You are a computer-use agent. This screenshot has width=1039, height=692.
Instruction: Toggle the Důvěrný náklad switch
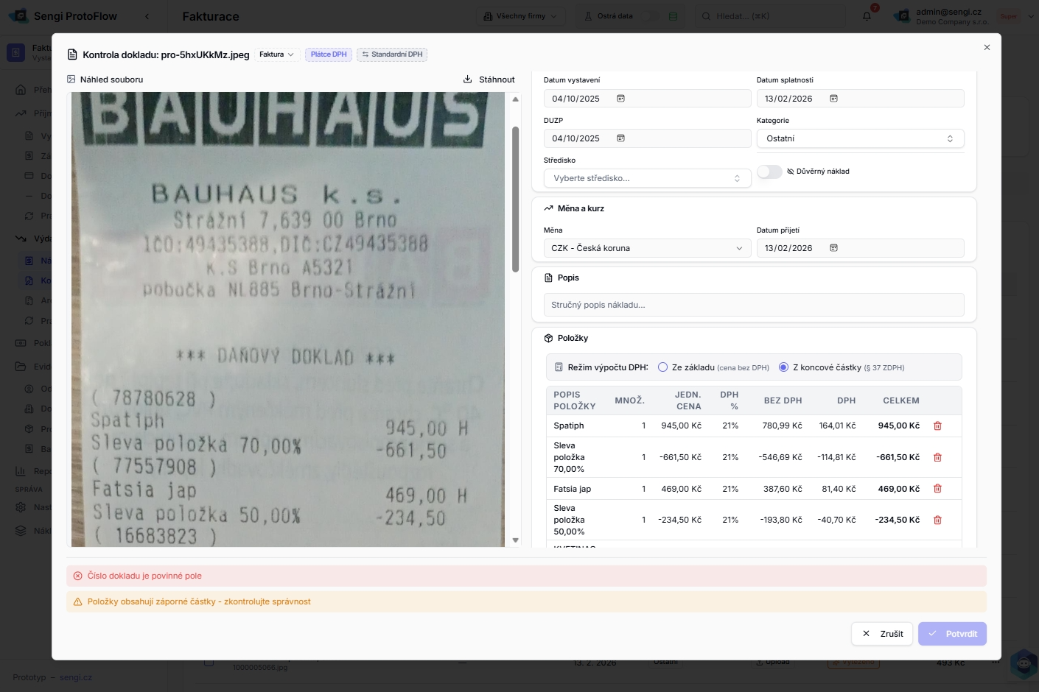769,172
